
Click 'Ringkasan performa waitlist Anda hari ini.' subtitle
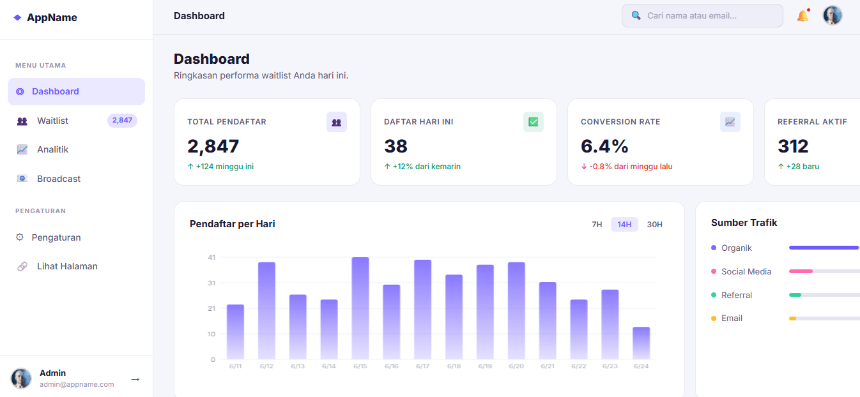261,75
